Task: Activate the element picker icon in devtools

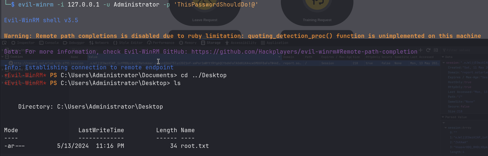Action: tap(4, 43)
